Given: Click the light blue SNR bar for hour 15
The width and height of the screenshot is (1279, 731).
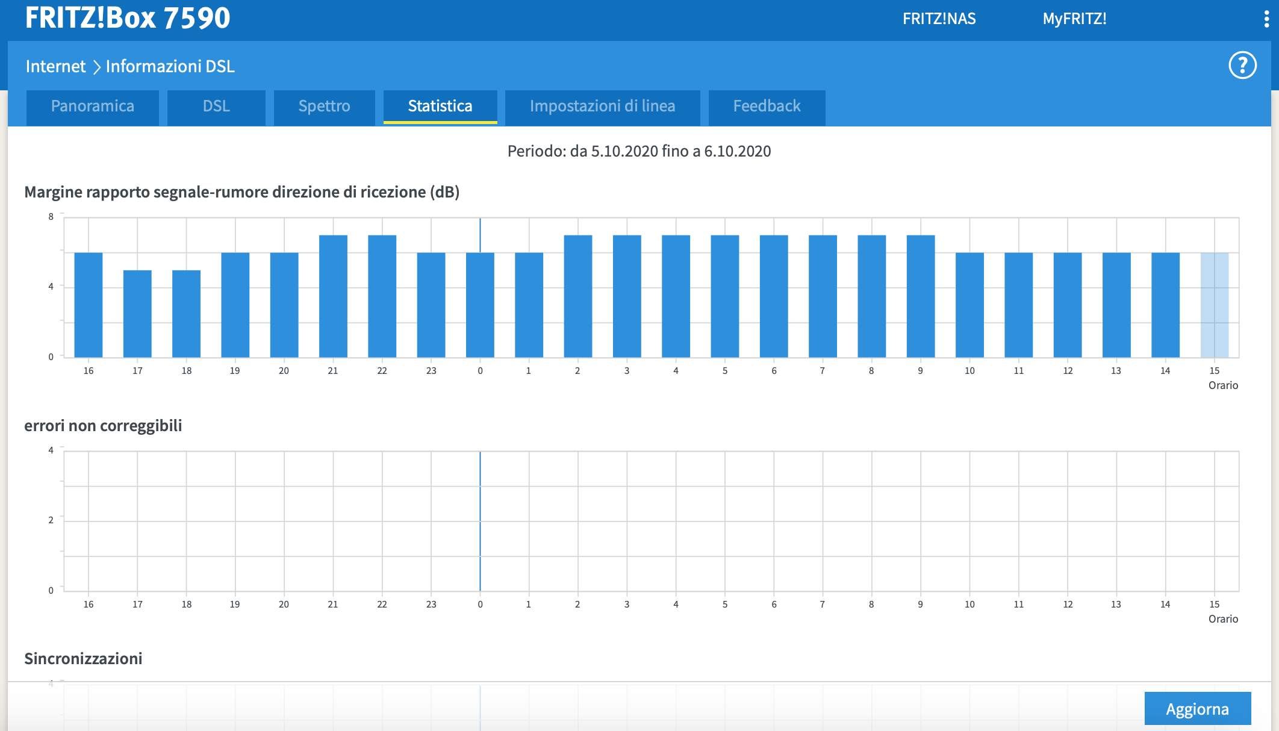Looking at the screenshot, I should click(1215, 305).
